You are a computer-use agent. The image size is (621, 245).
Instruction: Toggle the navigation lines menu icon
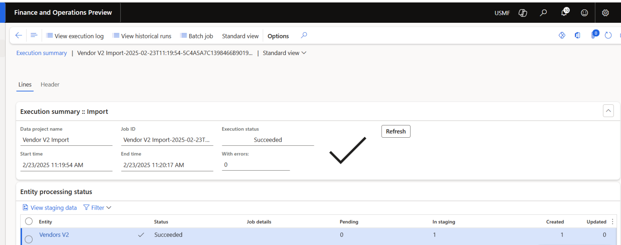point(34,35)
